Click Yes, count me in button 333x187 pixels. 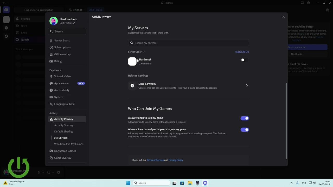[x=308, y=47]
